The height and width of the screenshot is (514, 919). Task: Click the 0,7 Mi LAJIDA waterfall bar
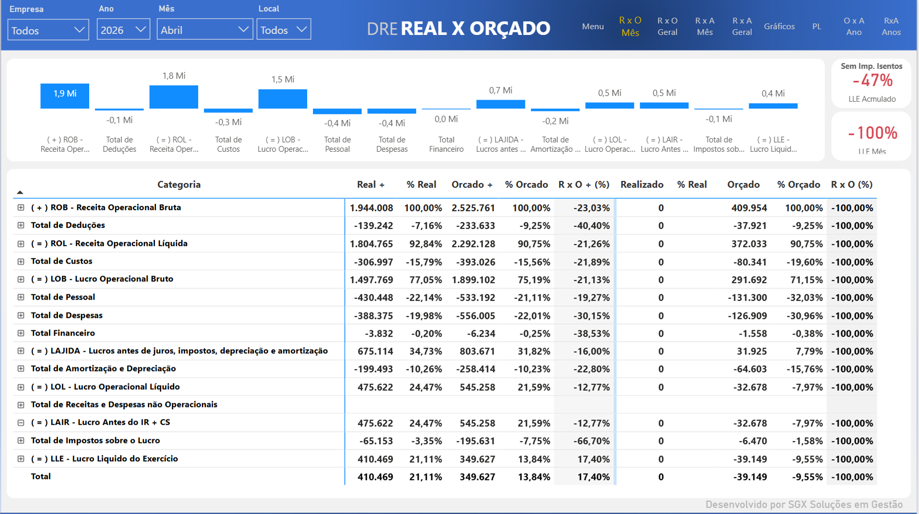[x=501, y=104]
